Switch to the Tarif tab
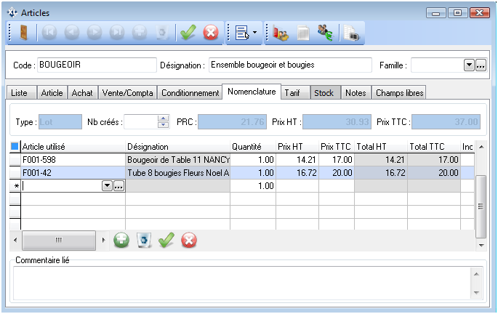The image size is (498, 314). 292,93
